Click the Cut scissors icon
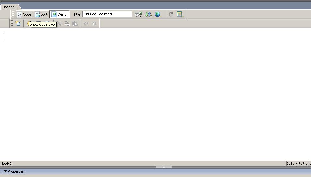 (59, 24)
